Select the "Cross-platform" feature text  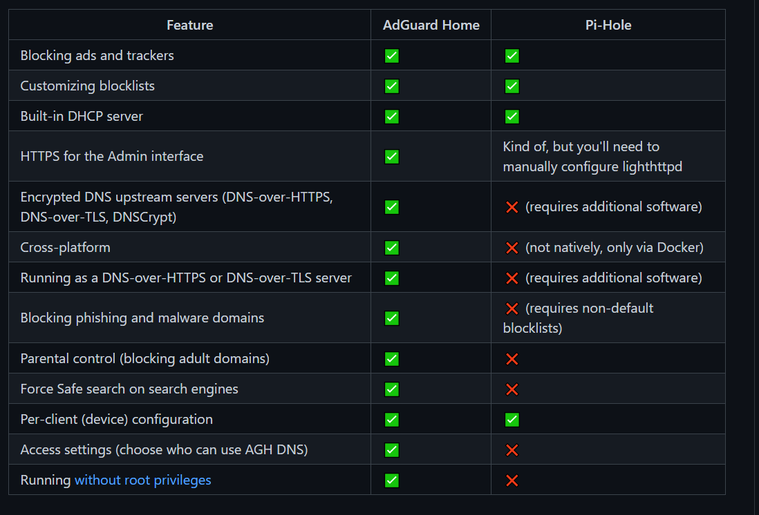(x=66, y=247)
